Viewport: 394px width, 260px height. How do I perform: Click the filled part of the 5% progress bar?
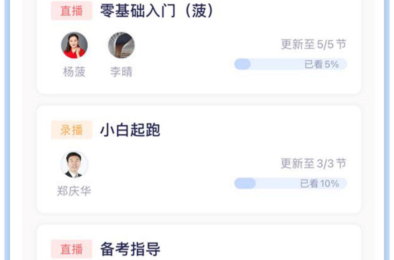(242, 64)
